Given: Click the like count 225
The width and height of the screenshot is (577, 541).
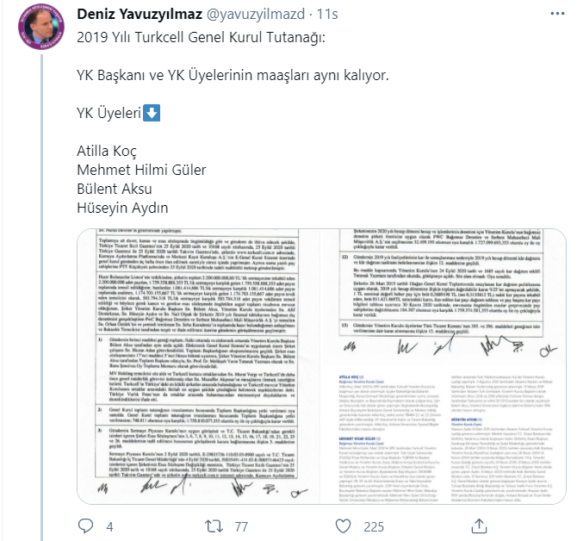Looking at the screenshot, I should [x=374, y=527].
